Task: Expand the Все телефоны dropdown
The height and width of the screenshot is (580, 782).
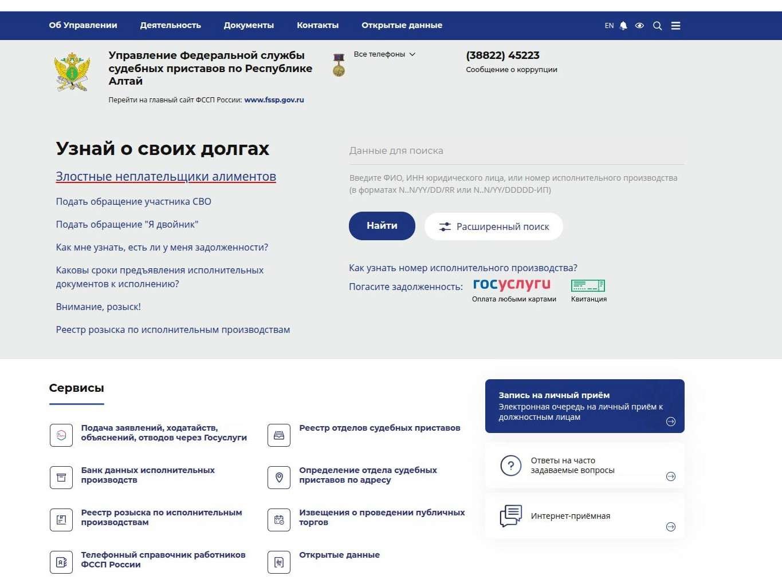Action: point(384,54)
